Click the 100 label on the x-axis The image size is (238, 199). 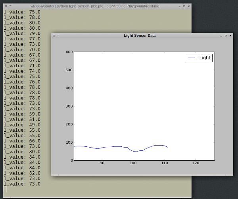point(133,163)
